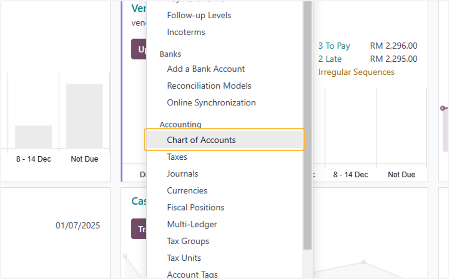Choose Add a Bank Account
Viewport: 449px width, 279px height.
(206, 69)
